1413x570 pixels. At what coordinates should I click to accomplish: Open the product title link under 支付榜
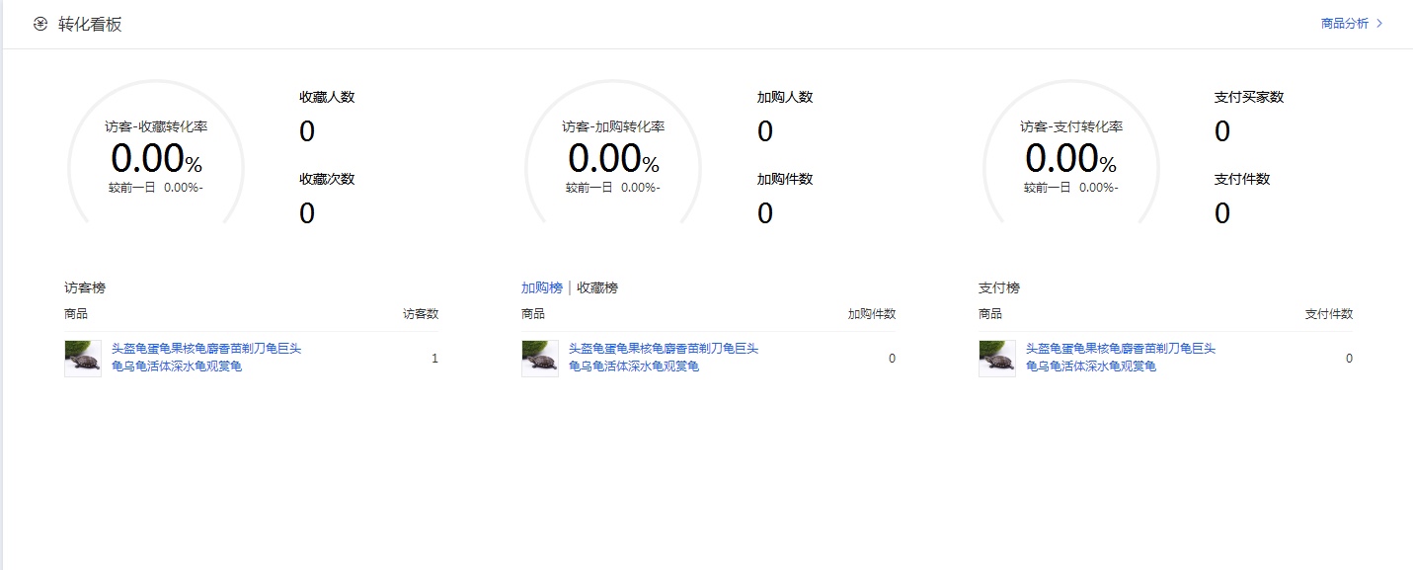tap(1121, 358)
